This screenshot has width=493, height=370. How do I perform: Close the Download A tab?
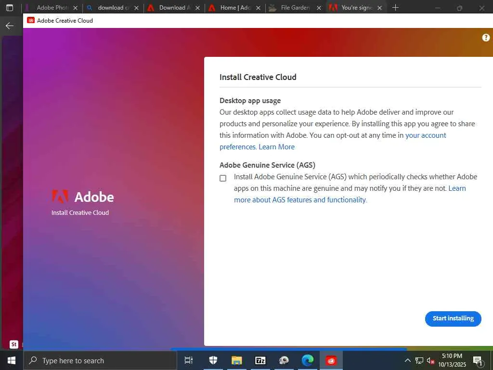click(x=197, y=8)
